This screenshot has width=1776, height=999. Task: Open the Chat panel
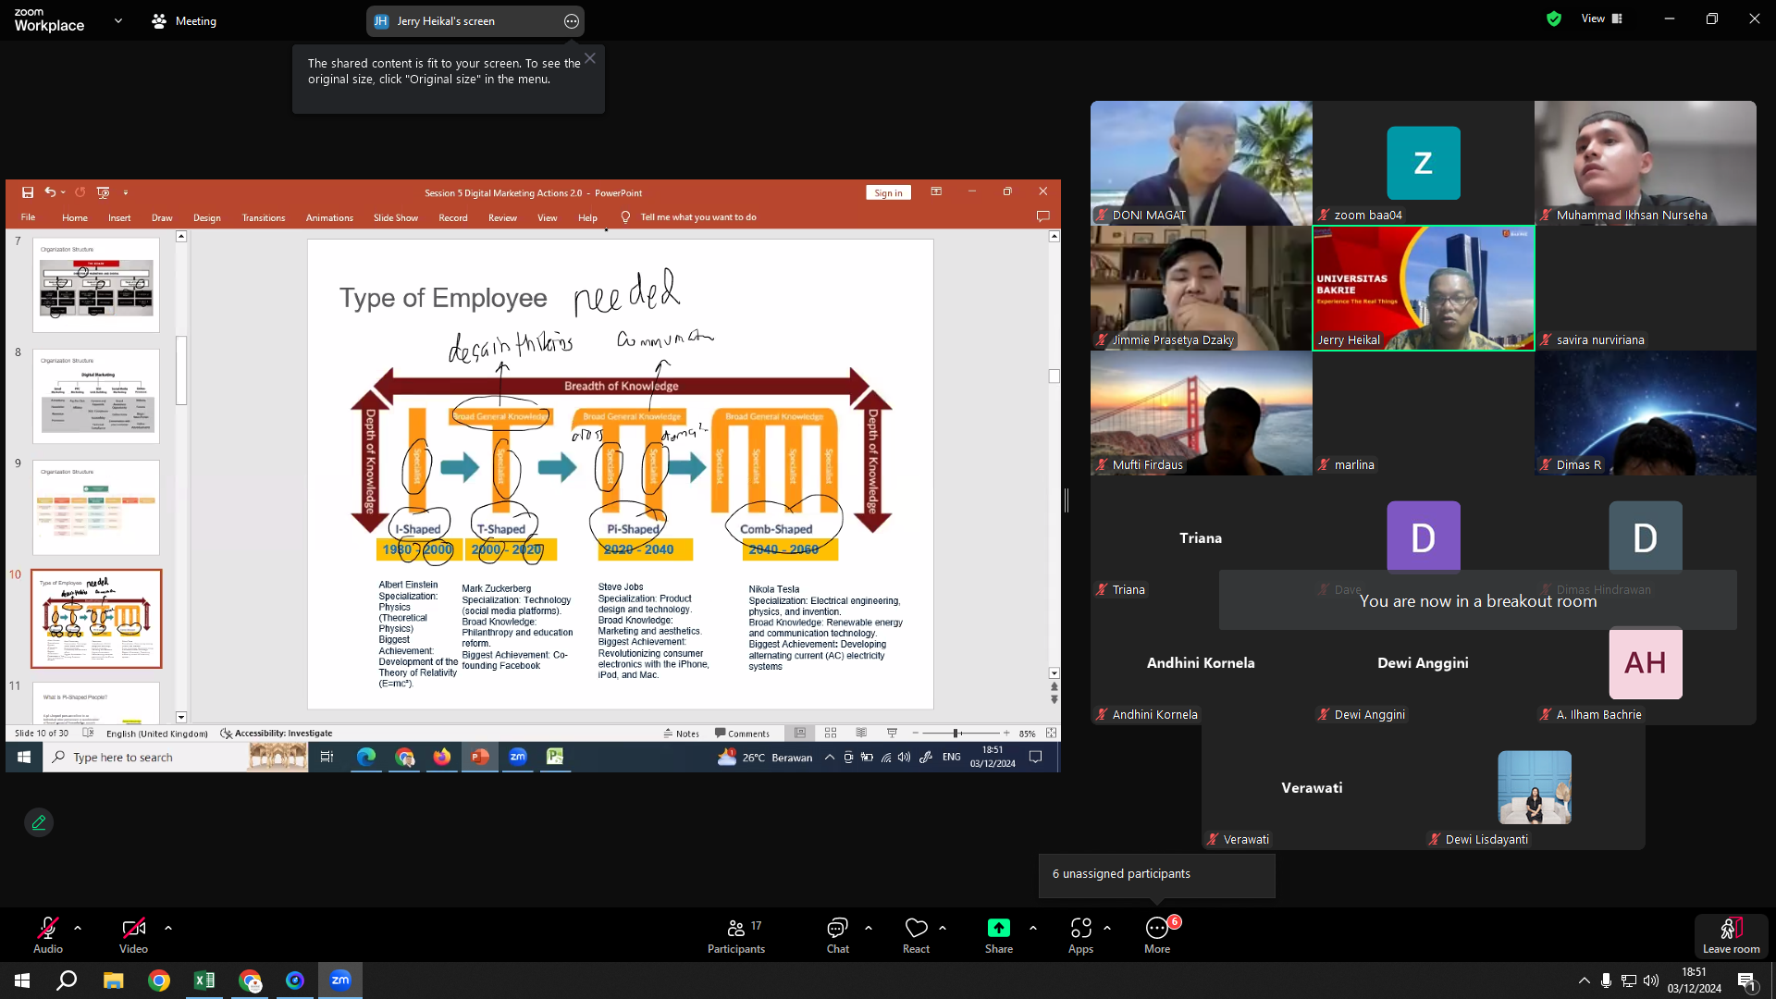point(838,934)
